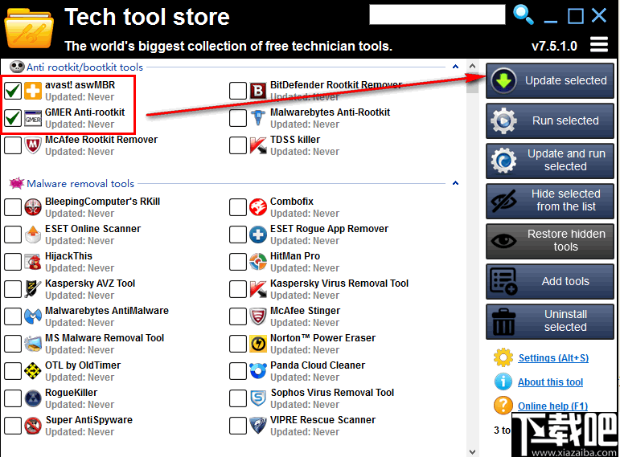Viewport: 620px width, 457px height.
Task: Click Update and run selected button
Action: tap(549, 161)
